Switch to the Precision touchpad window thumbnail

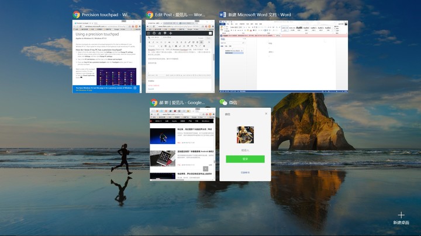tap(106, 56)
